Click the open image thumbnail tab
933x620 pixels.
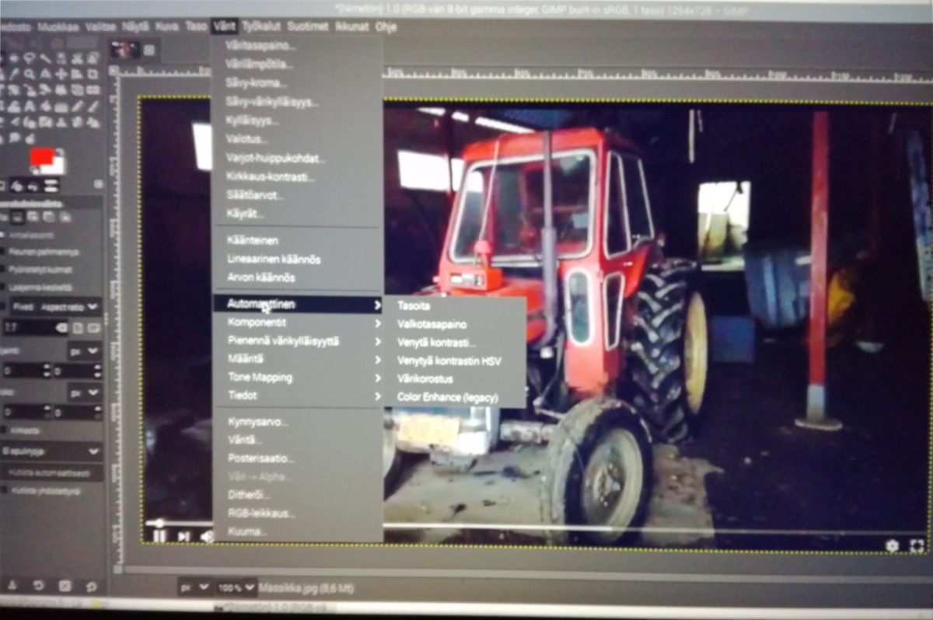coord(123,50)
